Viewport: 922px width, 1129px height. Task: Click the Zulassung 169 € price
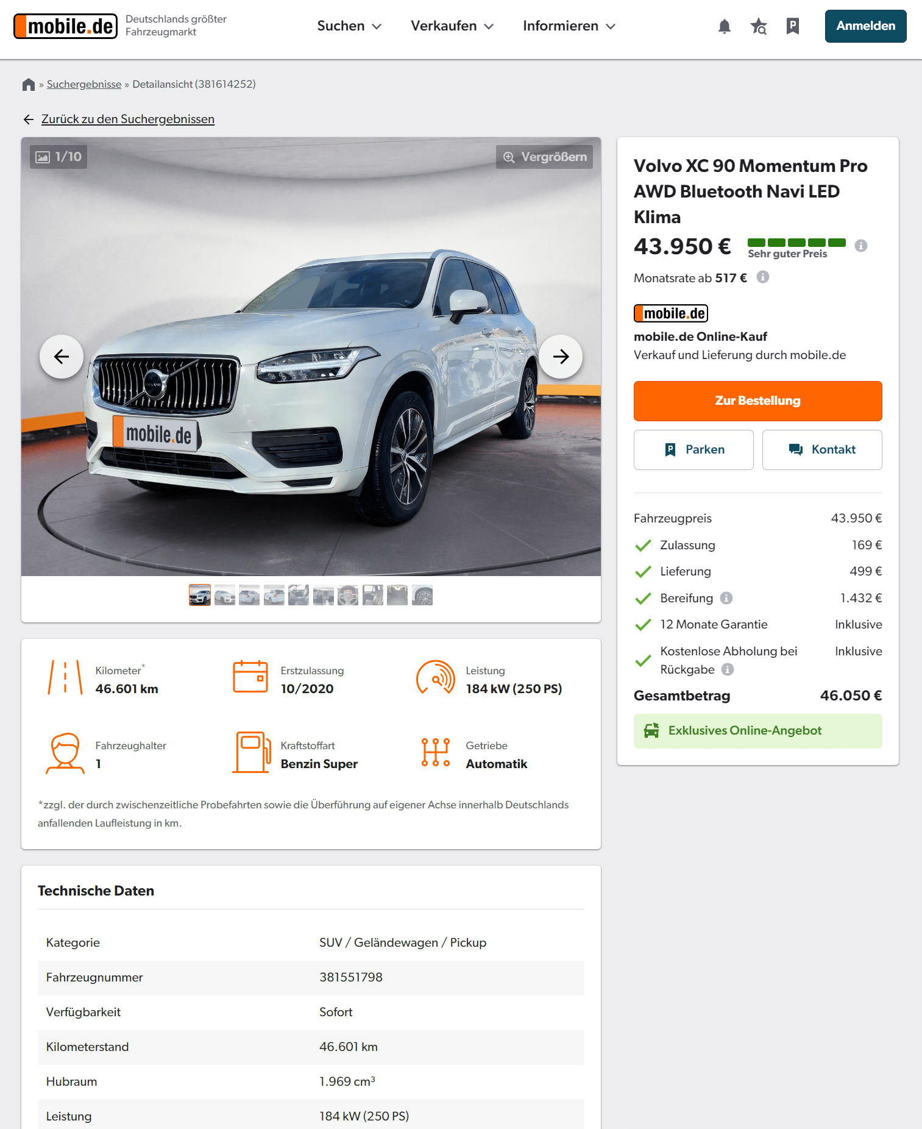click(867, 545)
